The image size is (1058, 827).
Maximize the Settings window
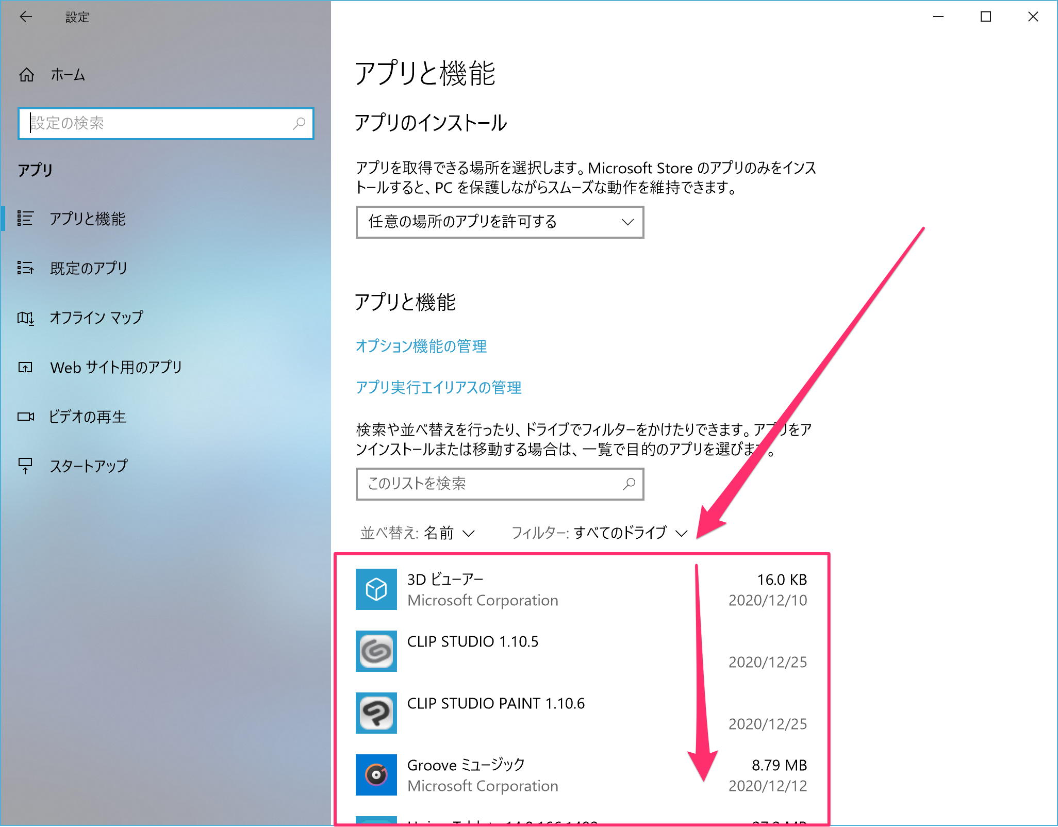(x=986, y=17)
